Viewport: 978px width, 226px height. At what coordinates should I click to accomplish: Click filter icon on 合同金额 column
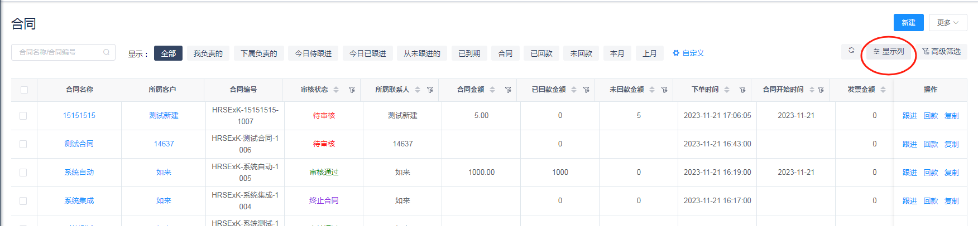[x=508, y=90]
